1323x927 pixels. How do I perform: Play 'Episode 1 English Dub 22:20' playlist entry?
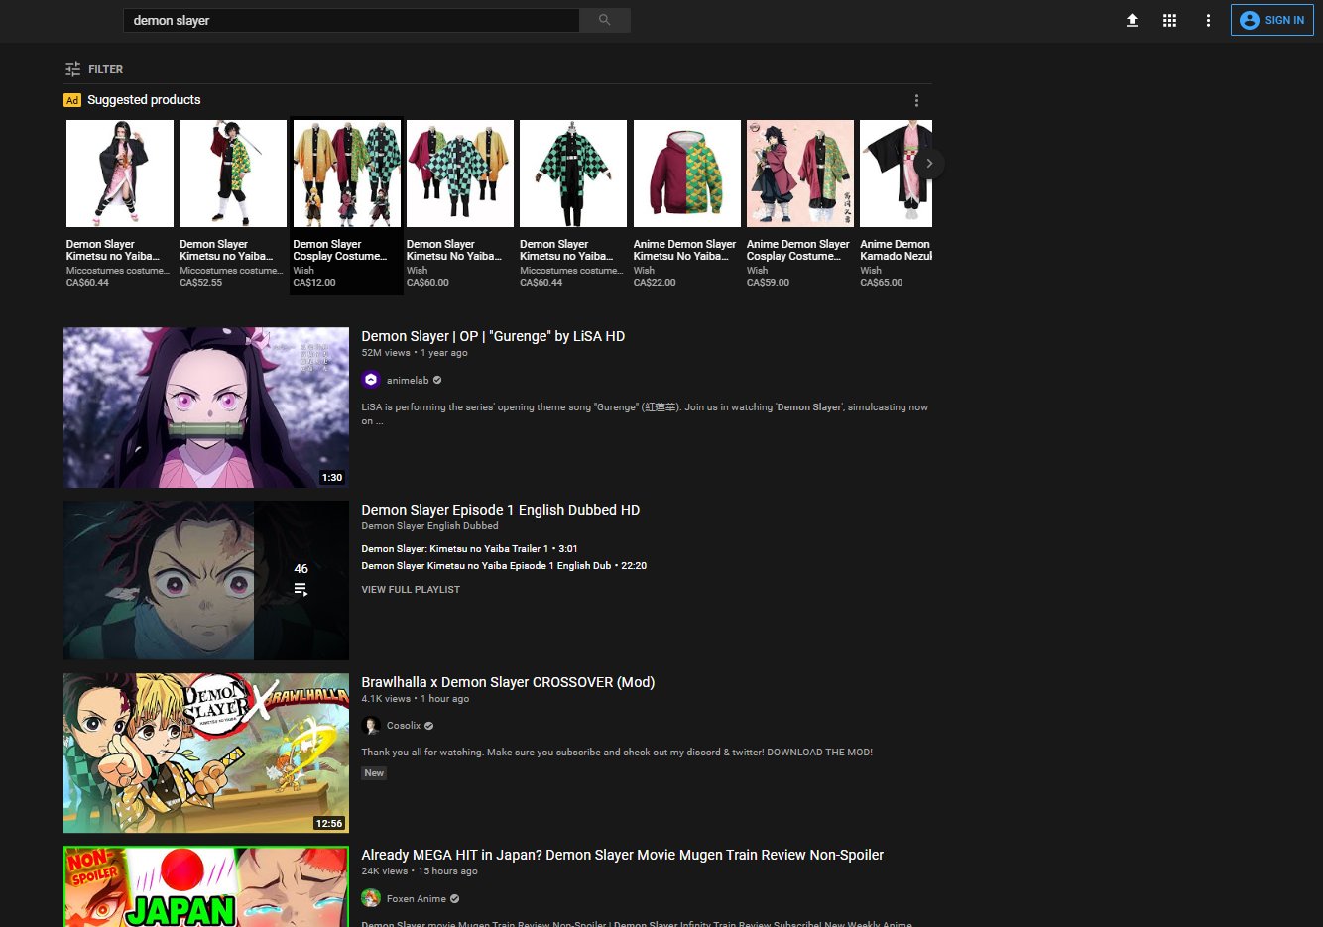click(x=504, y=565)
